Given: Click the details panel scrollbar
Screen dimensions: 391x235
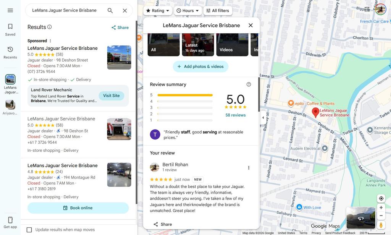Looking at the screenshot, I should 259,94.
